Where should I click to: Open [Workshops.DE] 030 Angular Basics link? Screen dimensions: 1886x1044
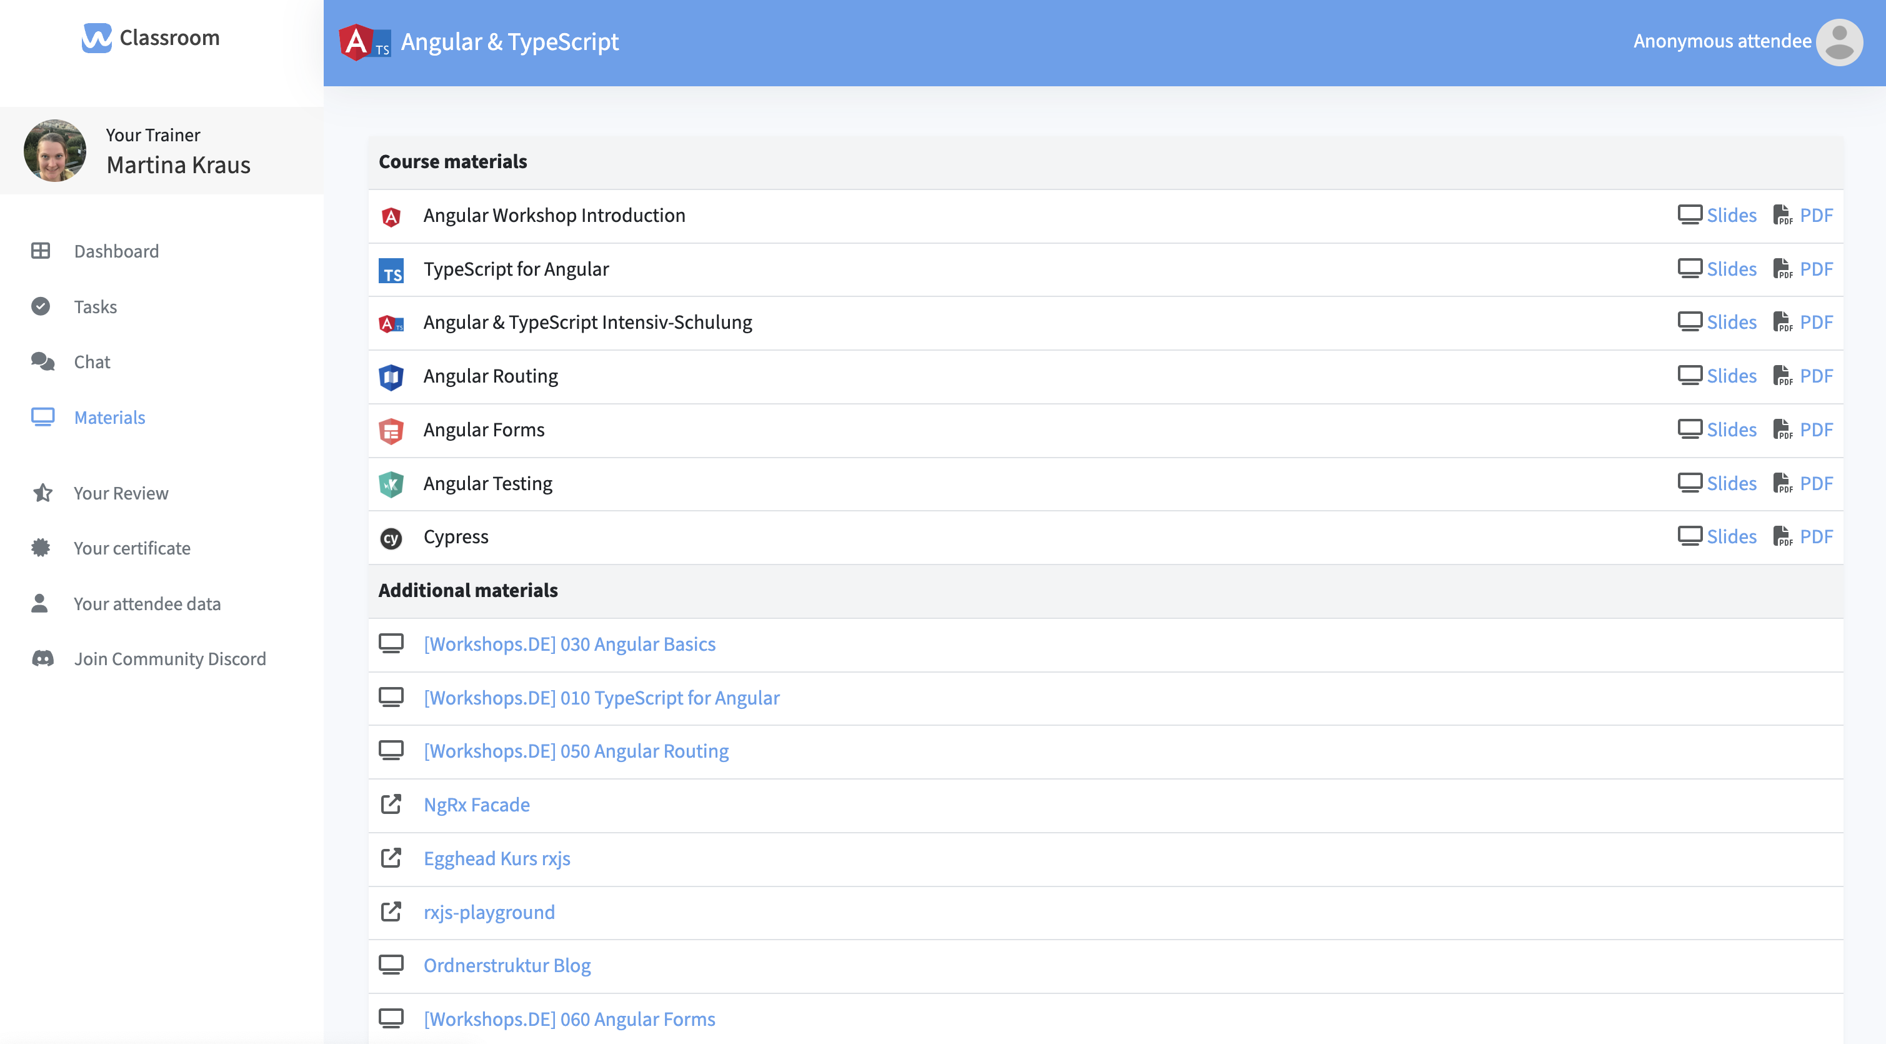(x=569, y=644)
